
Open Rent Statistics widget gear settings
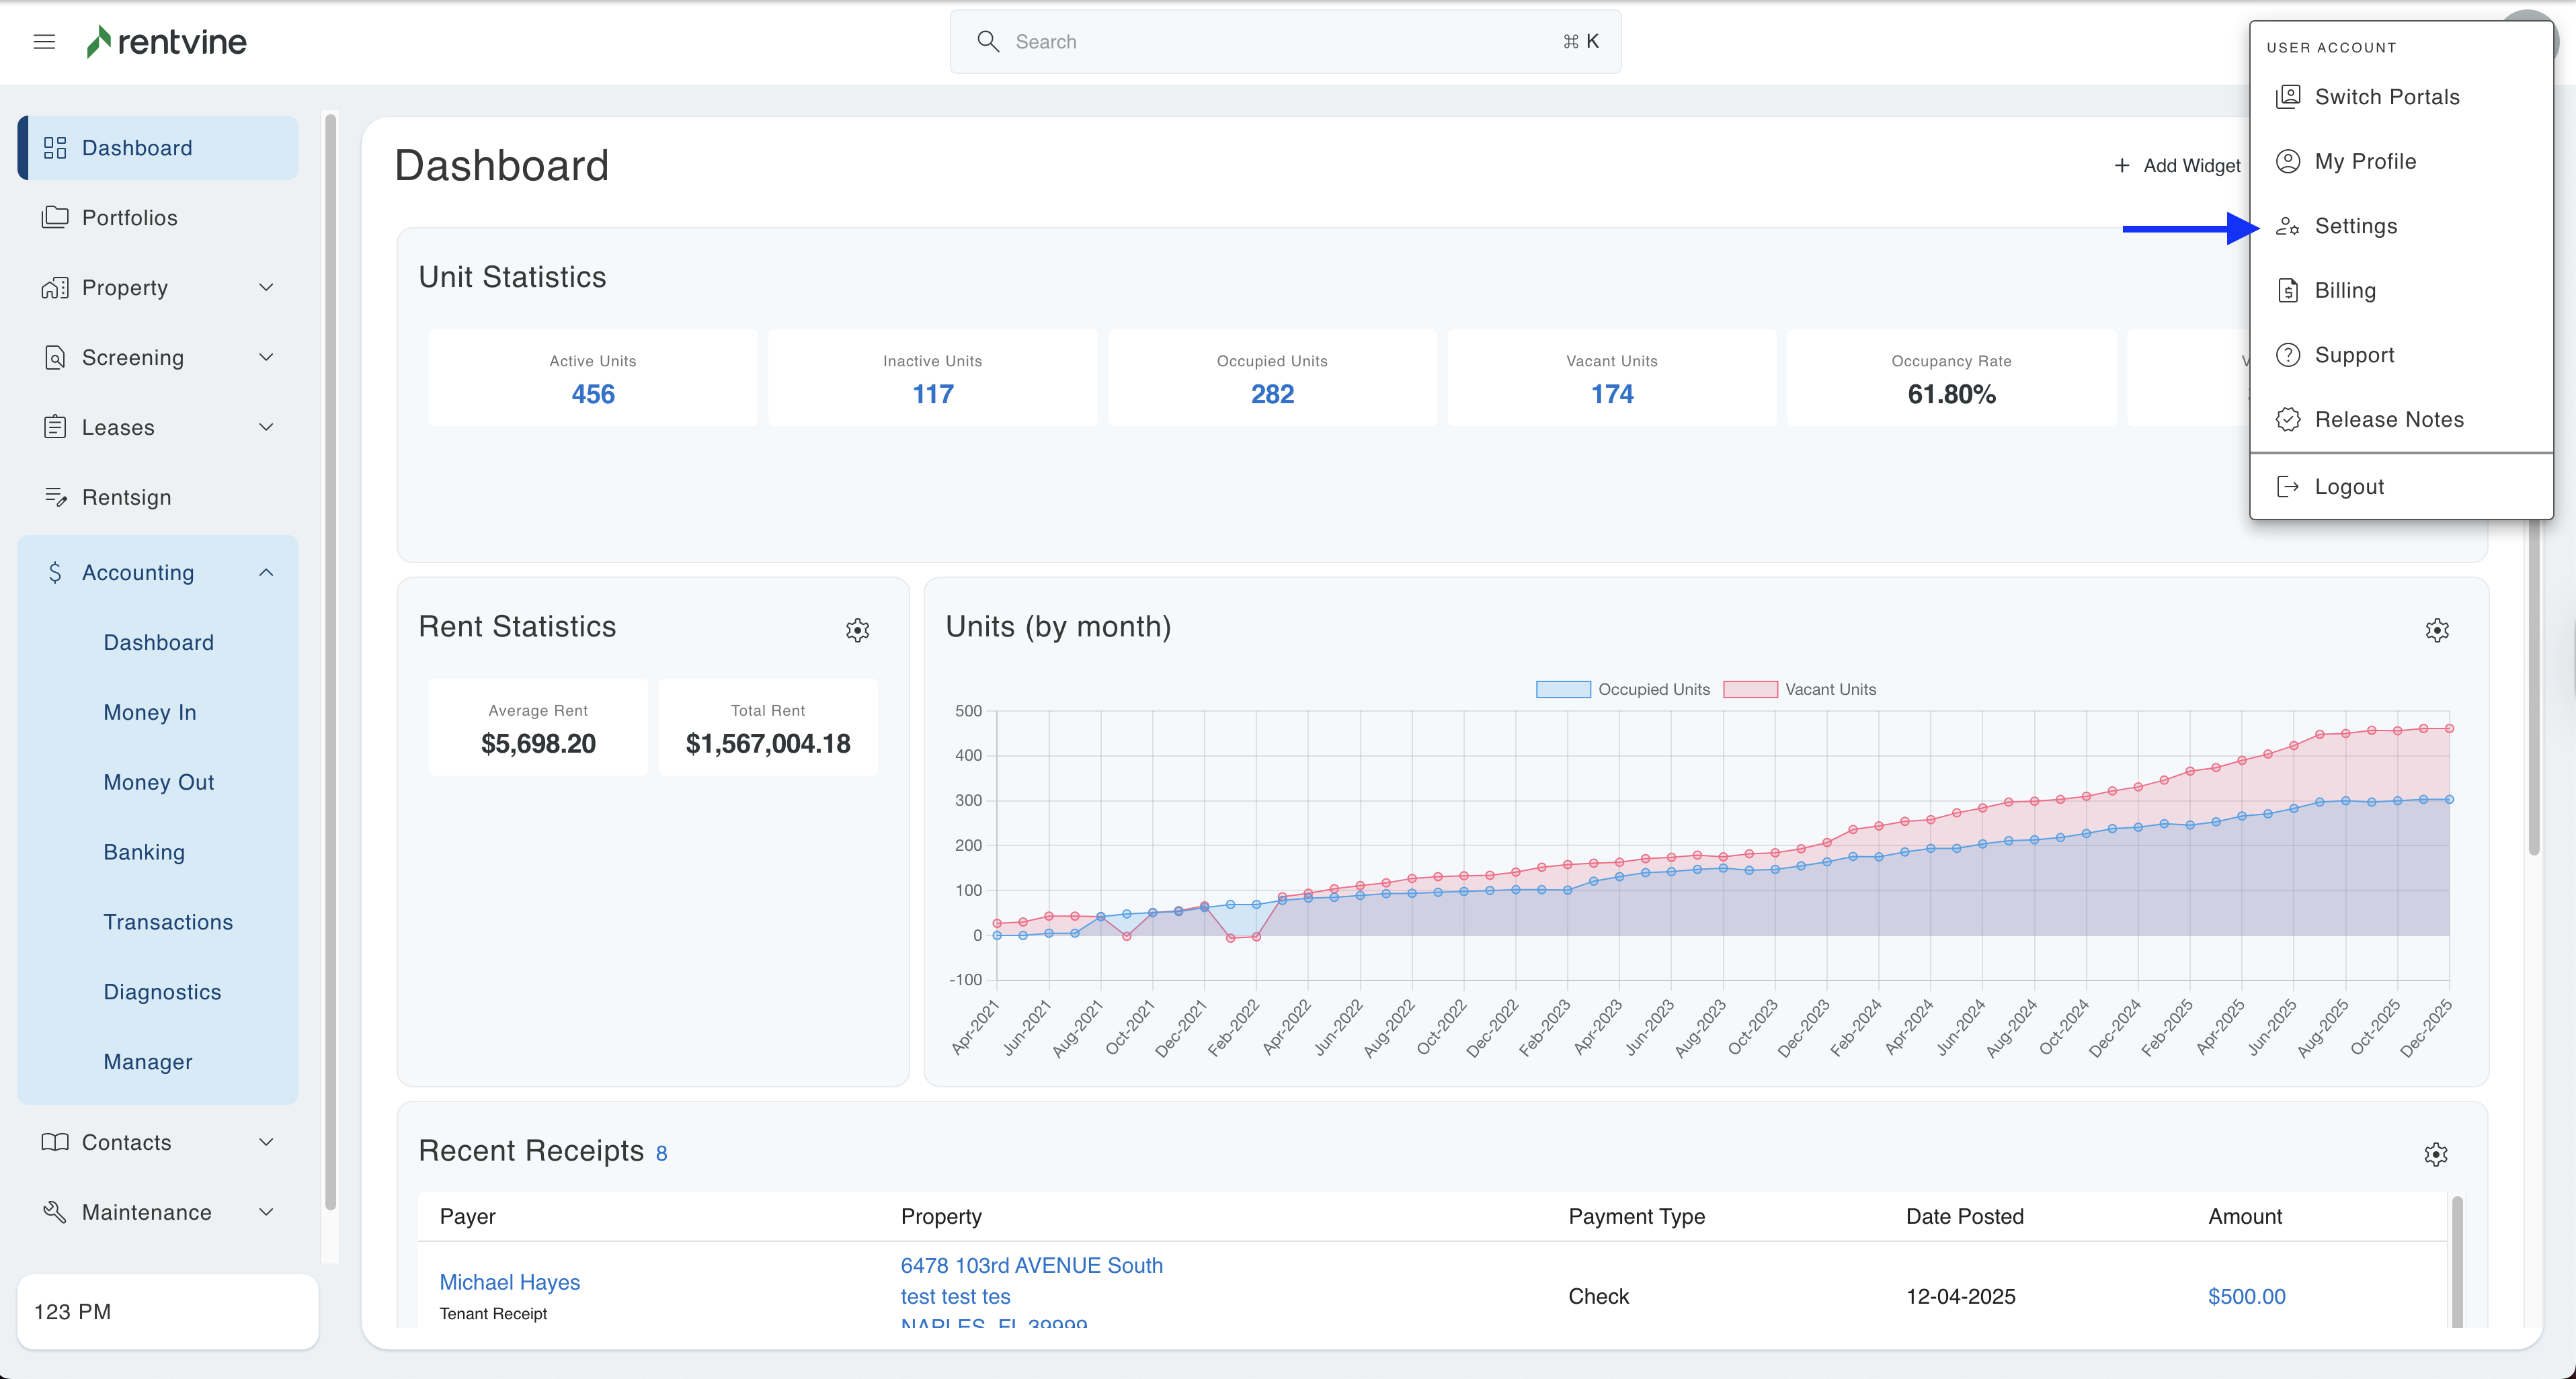pyautogui.click(x=857, y=630)
